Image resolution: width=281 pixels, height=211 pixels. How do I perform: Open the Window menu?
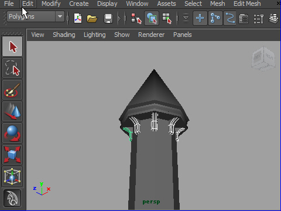point(137,4)
